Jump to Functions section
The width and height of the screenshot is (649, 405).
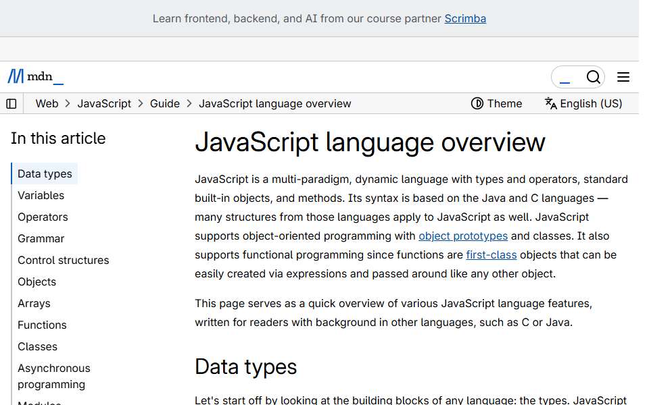click(x=42, y=325)
